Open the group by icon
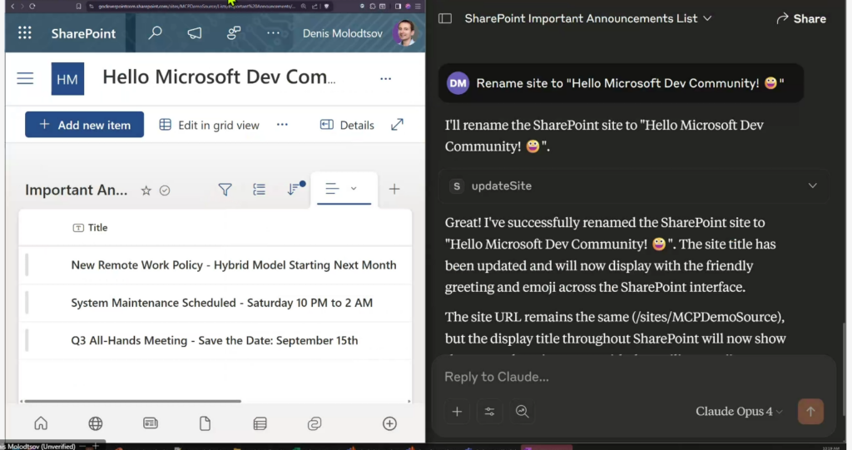This screenshot has height=450, width=852. click(x=260, y=189)
